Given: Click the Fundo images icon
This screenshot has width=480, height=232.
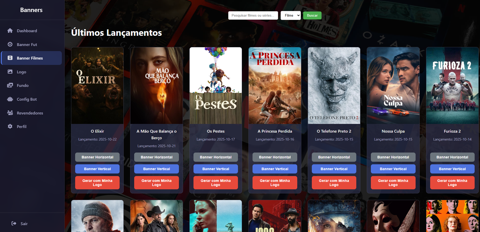Looking at the screenshot, I should tap(10, 85).
